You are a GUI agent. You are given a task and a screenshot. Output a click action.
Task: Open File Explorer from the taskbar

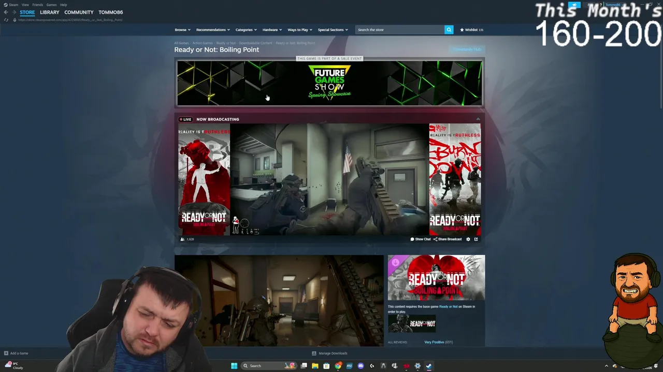click(x=315, y=366)
